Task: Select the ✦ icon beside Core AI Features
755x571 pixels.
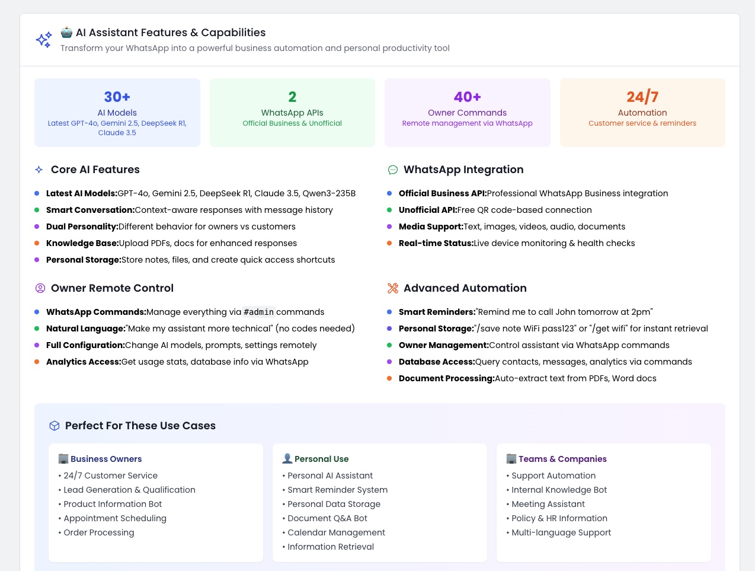Action: pos(38,170)
